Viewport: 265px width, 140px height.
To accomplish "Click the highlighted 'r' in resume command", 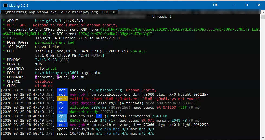I will [73, 77].
